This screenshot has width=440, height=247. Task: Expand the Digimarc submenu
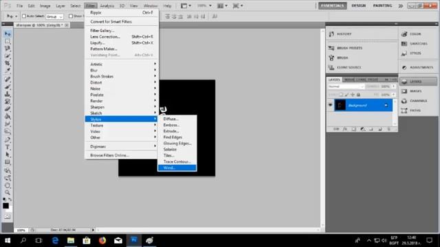point(121,146)
